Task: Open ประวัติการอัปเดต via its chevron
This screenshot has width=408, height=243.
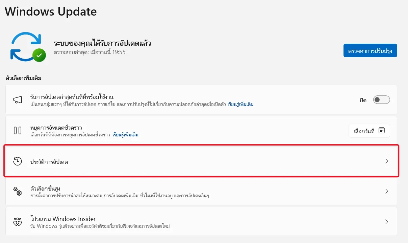Action: point(387,161)
